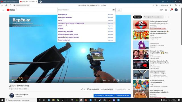The height and width of the screenshot is (102, 182).
Task: Open Steam from the taskbar
Action: point(100,100)
